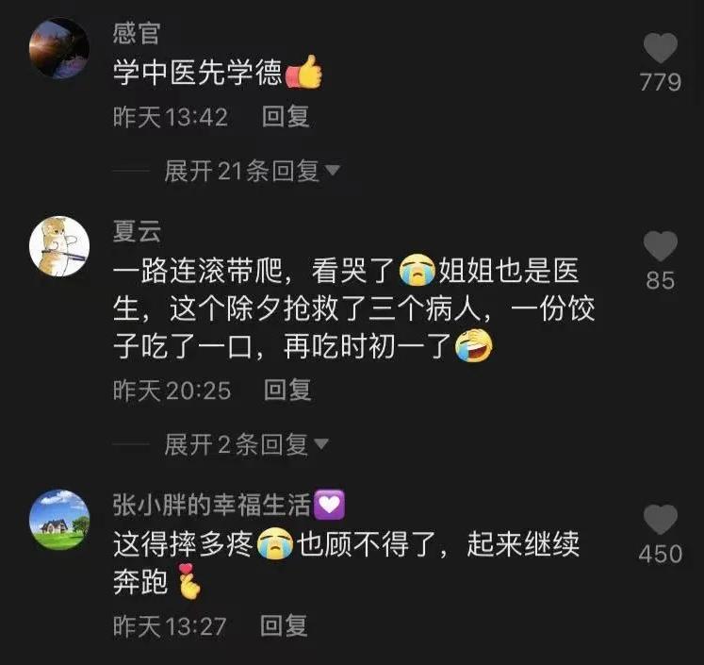The width and height of the screenshot is (704, 665).
Task: Click the purple heart badge beside 张小胖的幸福生活
Action: pos(330,505)
